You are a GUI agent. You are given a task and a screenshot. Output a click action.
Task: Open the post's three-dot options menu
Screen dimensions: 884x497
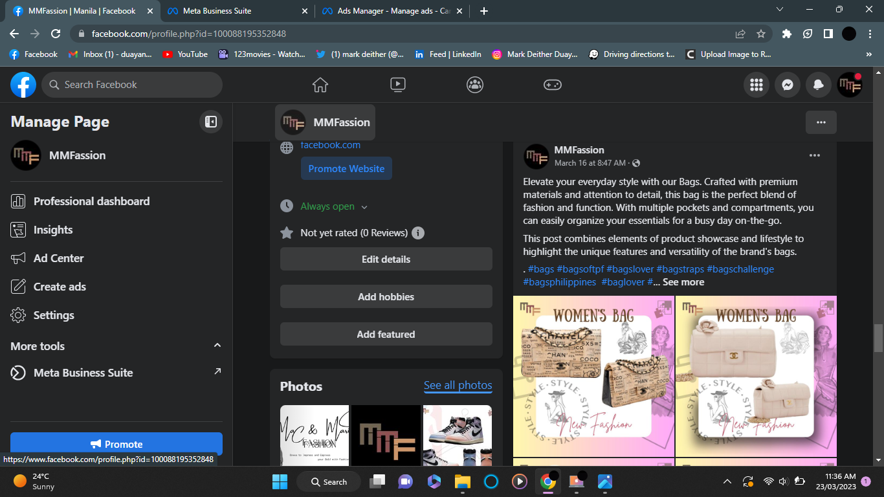coord(815,155)
